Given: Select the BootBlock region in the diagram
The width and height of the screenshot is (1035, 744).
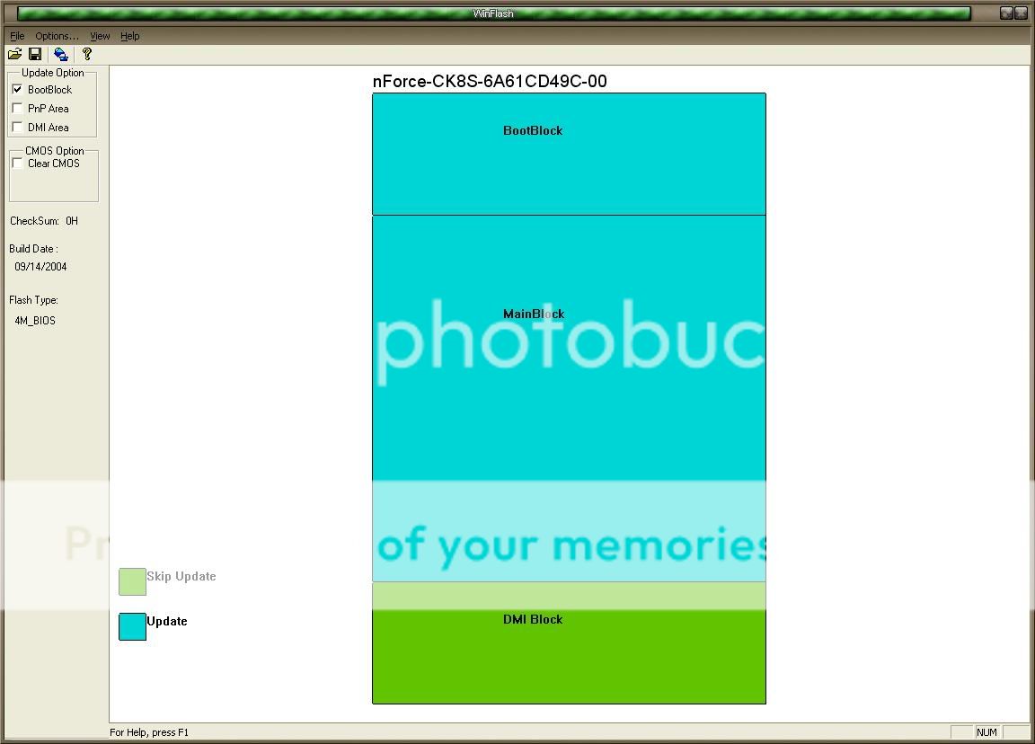Looking at the screenshot, I should [569, 154].
